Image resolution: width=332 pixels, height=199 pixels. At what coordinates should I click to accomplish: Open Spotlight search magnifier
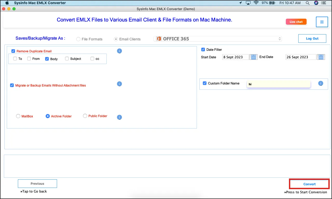[x=308, y=3]
